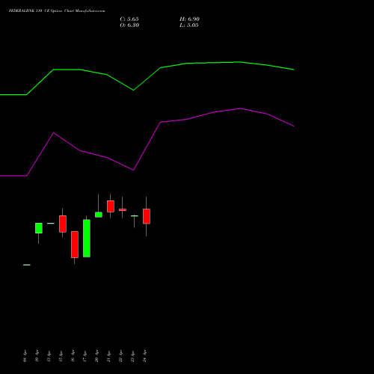374x374 pixels.
Task: Click the 20 Apr date label
Action: [96, 356]
